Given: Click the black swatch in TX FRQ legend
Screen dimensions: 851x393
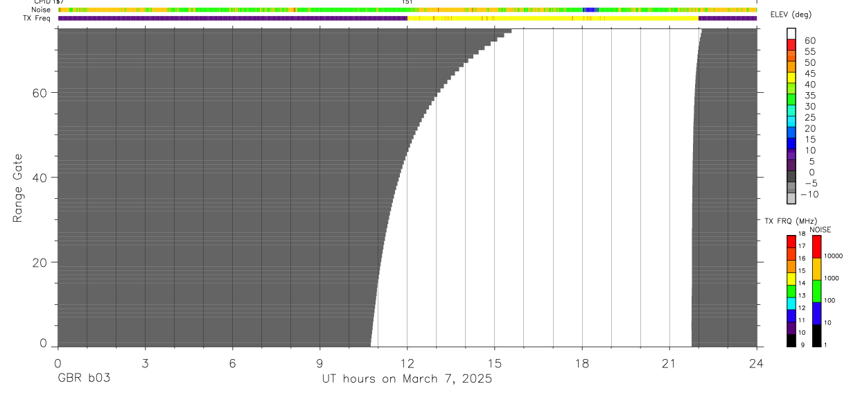Looking at the screenshot, I should 791,340.
